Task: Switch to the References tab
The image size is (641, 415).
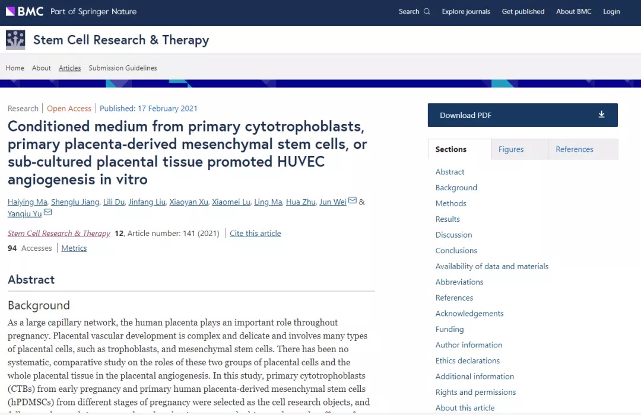Action: point(574,149)
